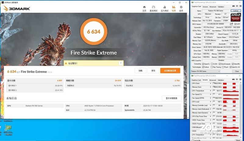Click the 3DMark logo in the header
244x141 pixels.
(x=16, y=9)
